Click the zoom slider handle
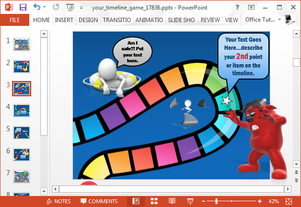 [217, 201]
